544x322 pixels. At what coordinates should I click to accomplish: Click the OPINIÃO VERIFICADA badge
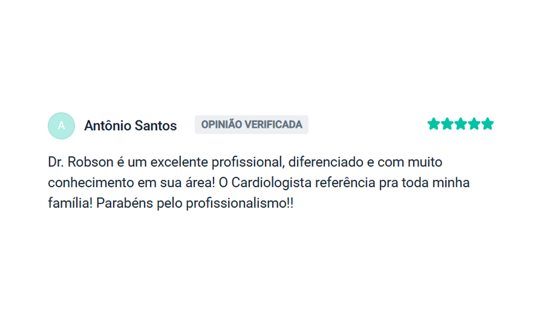point(251,124)
